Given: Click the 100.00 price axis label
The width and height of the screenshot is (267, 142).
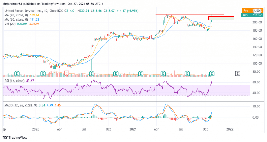Looking at the screenshot, I should (x=257, y=63).
